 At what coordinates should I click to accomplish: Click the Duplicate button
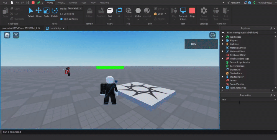(17, 19)
